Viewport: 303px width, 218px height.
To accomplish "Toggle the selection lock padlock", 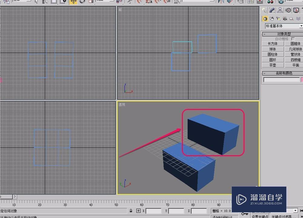I will pos(131,210).
